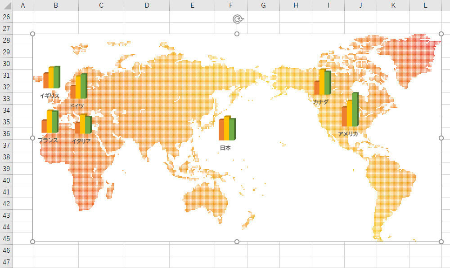The height and width of the screenshot is (268, 450).
Task: Select row 39 header
Action: [6, 169]
